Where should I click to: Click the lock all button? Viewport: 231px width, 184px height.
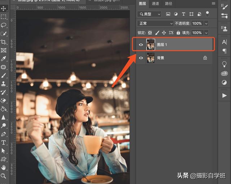pos(178,33)
